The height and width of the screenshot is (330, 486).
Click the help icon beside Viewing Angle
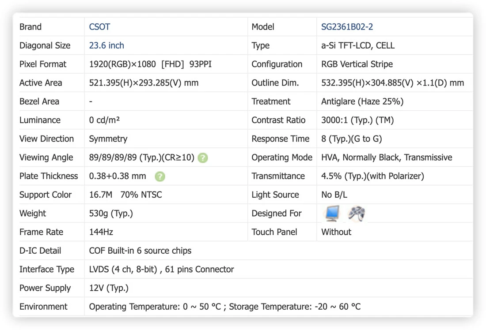[x=203, y=158]
